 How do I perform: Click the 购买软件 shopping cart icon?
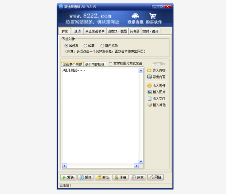pos(153,16)
